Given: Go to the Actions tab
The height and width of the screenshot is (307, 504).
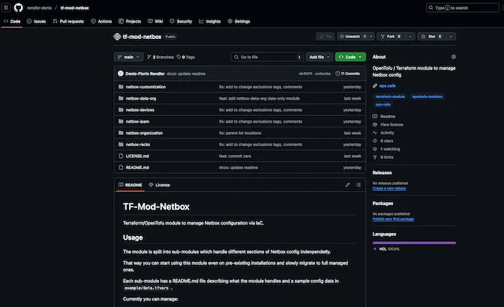Looking at the screenshot, I should pyautogui.click(x=101, y=22).
